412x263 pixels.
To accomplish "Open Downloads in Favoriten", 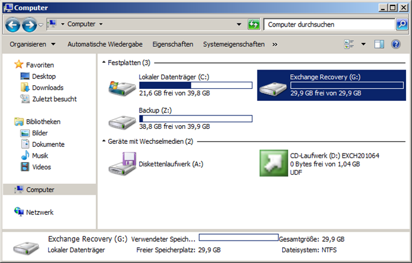I will point(47,88).
